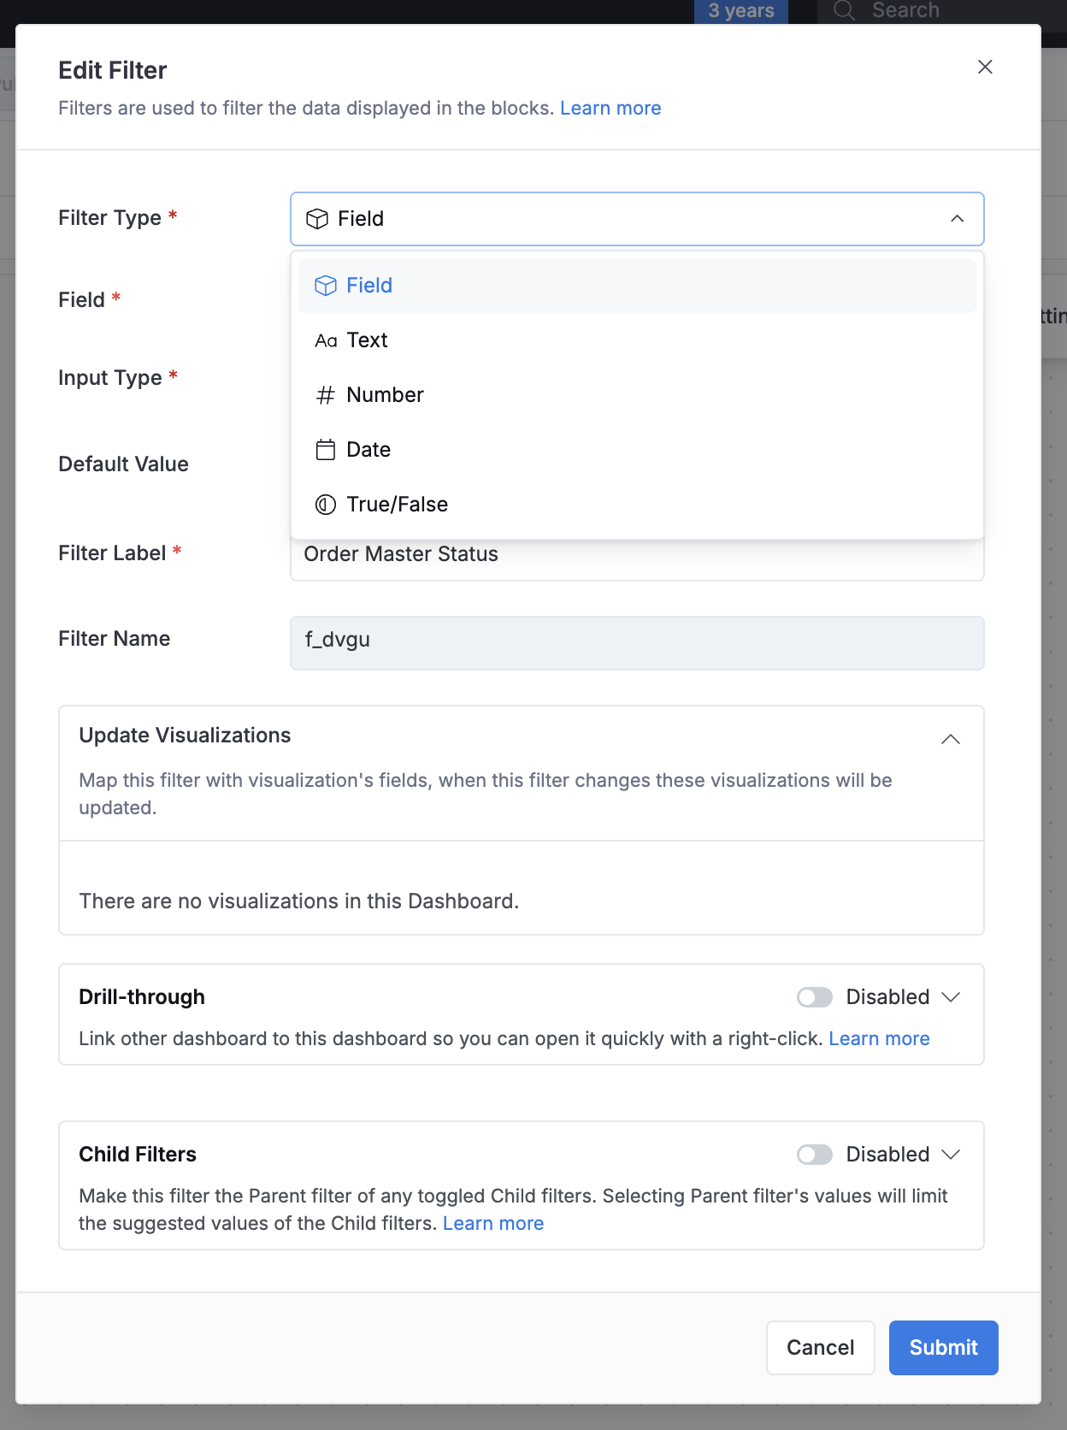1067x1430 pixels.
Task: Select Text from the filter type list
Action: (368, 340)
